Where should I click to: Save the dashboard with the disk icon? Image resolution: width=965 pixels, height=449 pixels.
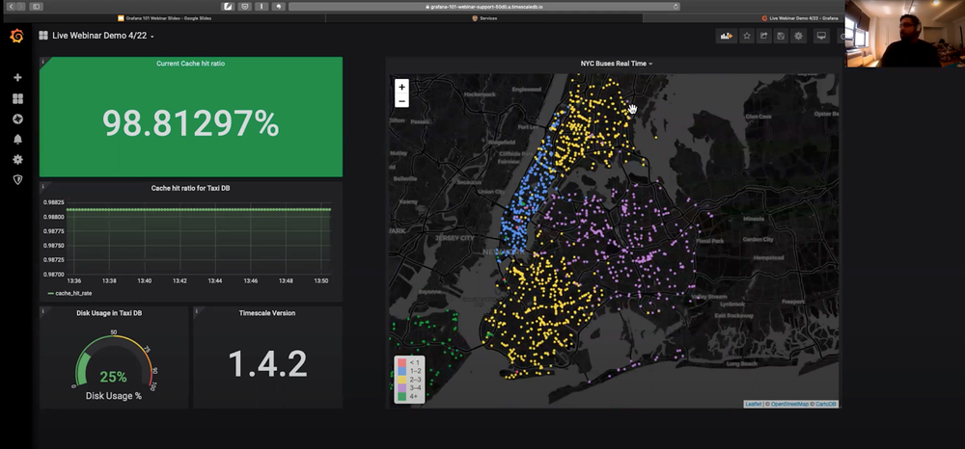pos(781,37)
